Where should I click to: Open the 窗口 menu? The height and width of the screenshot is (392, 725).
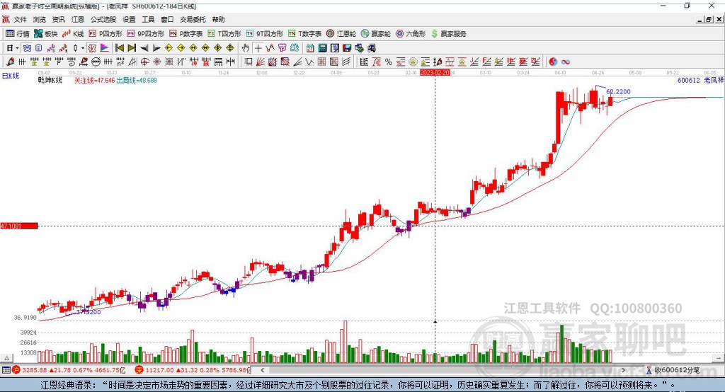(x=167, y=19)
